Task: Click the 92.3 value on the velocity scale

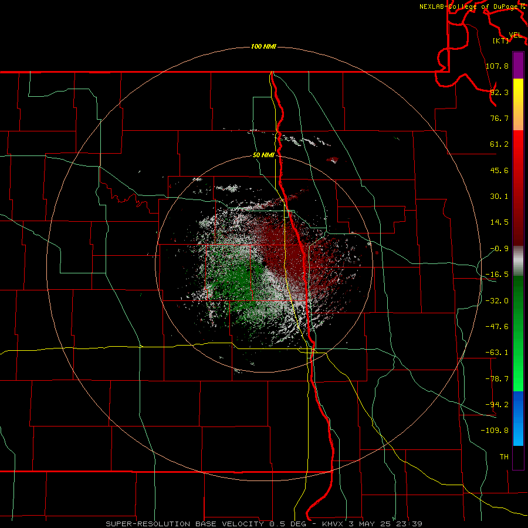Action: coord(499,92)
